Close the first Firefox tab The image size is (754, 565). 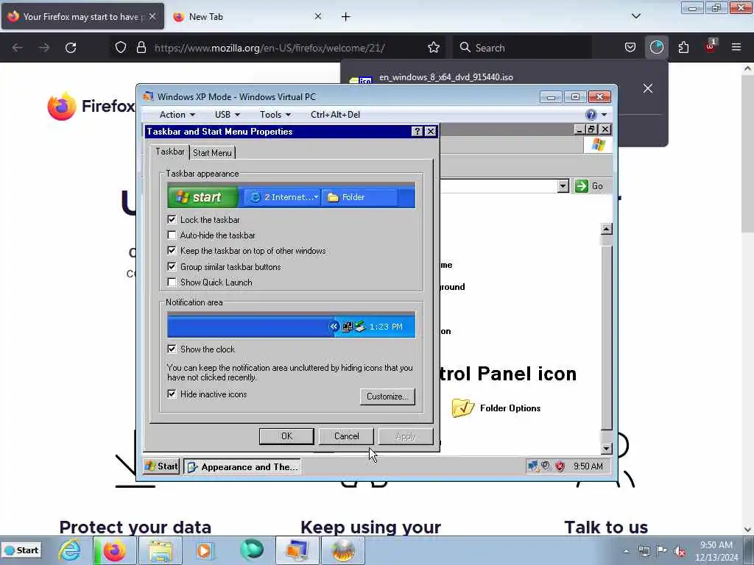pos(152,16)
